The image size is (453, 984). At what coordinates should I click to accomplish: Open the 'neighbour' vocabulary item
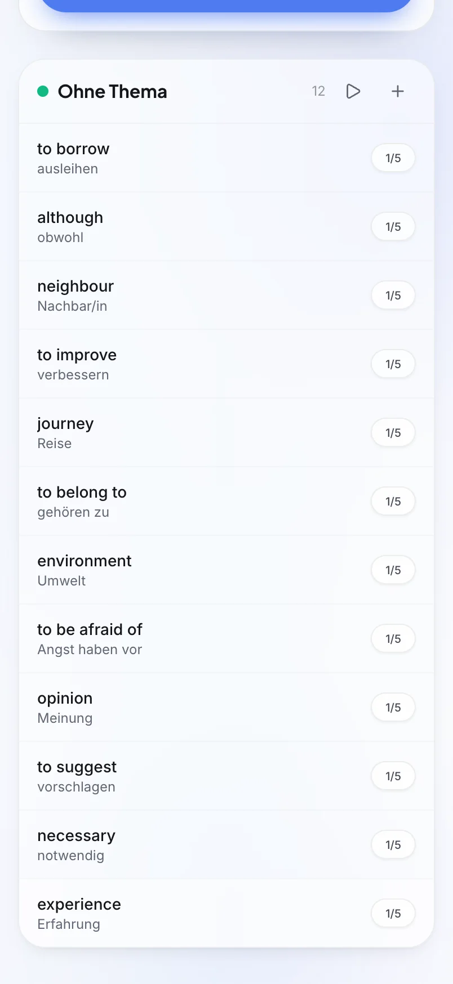click(226, 296)
